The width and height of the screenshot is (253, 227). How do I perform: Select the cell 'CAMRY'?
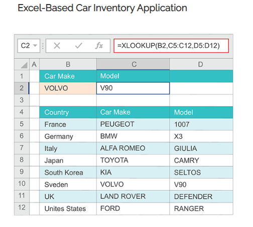pyautogui.click(x=201, y=160)
